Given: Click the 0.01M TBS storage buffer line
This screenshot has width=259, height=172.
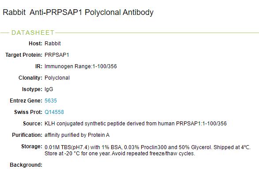Looking at the screenshot, I should tap(147, 147).
